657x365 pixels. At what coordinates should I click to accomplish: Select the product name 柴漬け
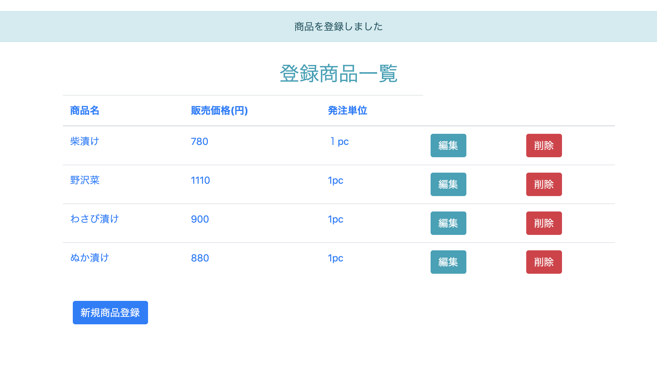(x=85, y=141)
